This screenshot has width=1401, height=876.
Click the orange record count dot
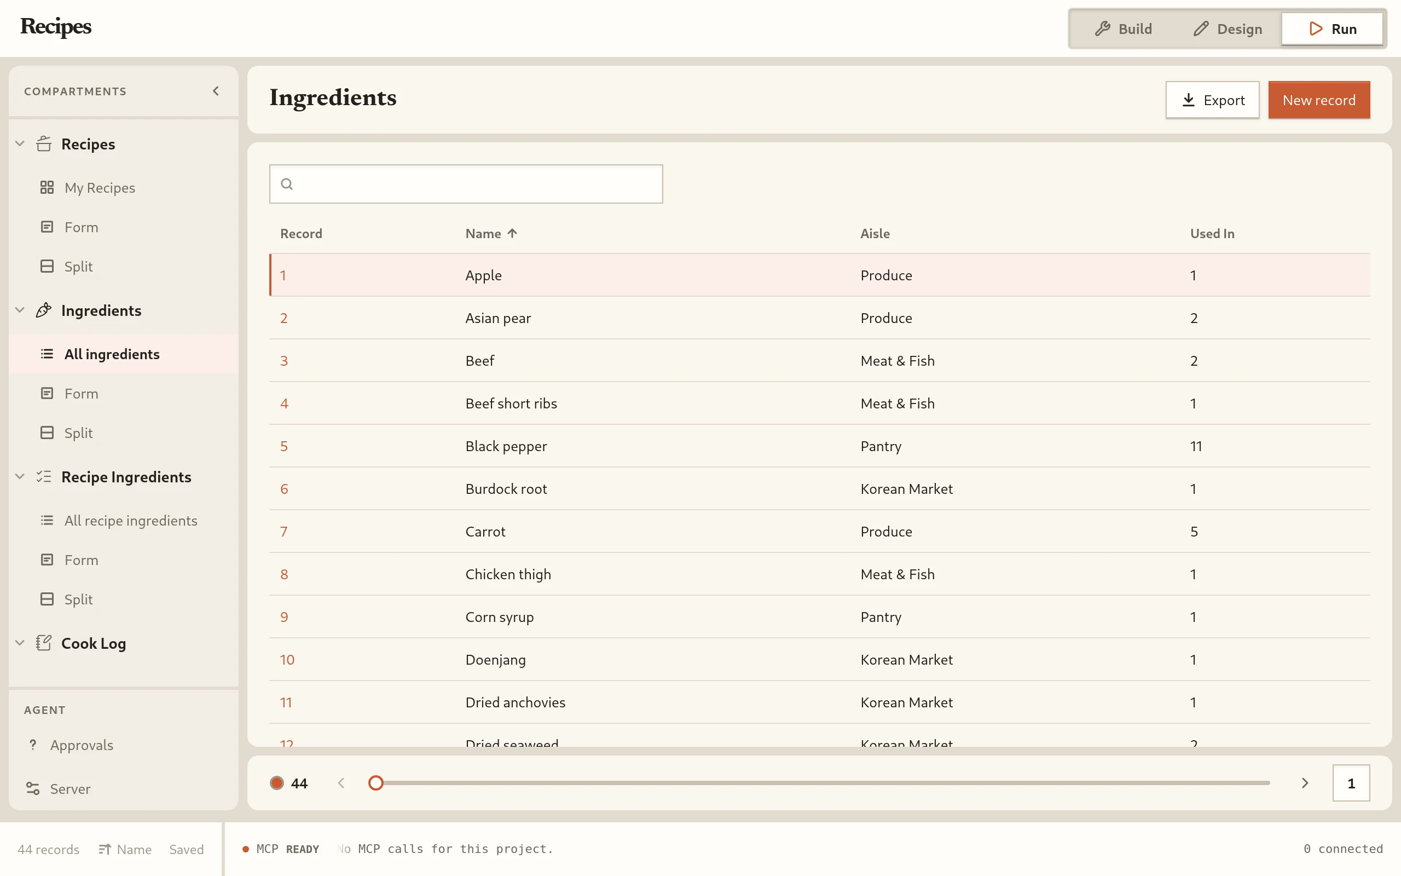[277, 783]
